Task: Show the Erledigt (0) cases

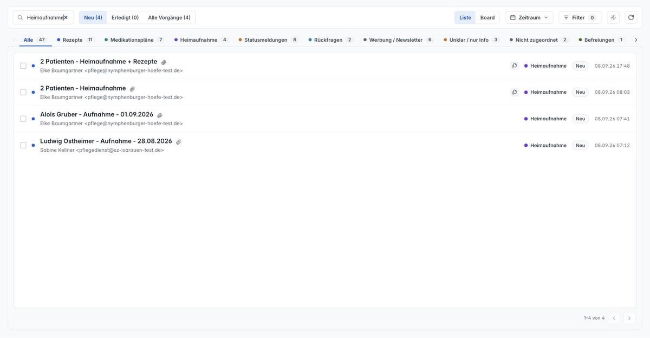Action: tap(125, 17)
